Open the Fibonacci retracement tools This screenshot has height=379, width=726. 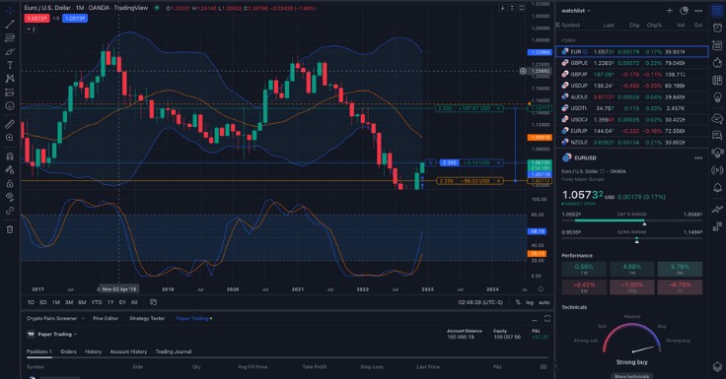coord(10,37)
